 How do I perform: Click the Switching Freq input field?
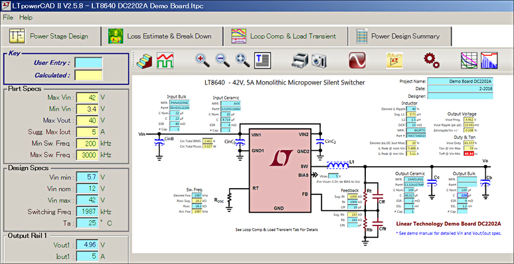point(87,211)
